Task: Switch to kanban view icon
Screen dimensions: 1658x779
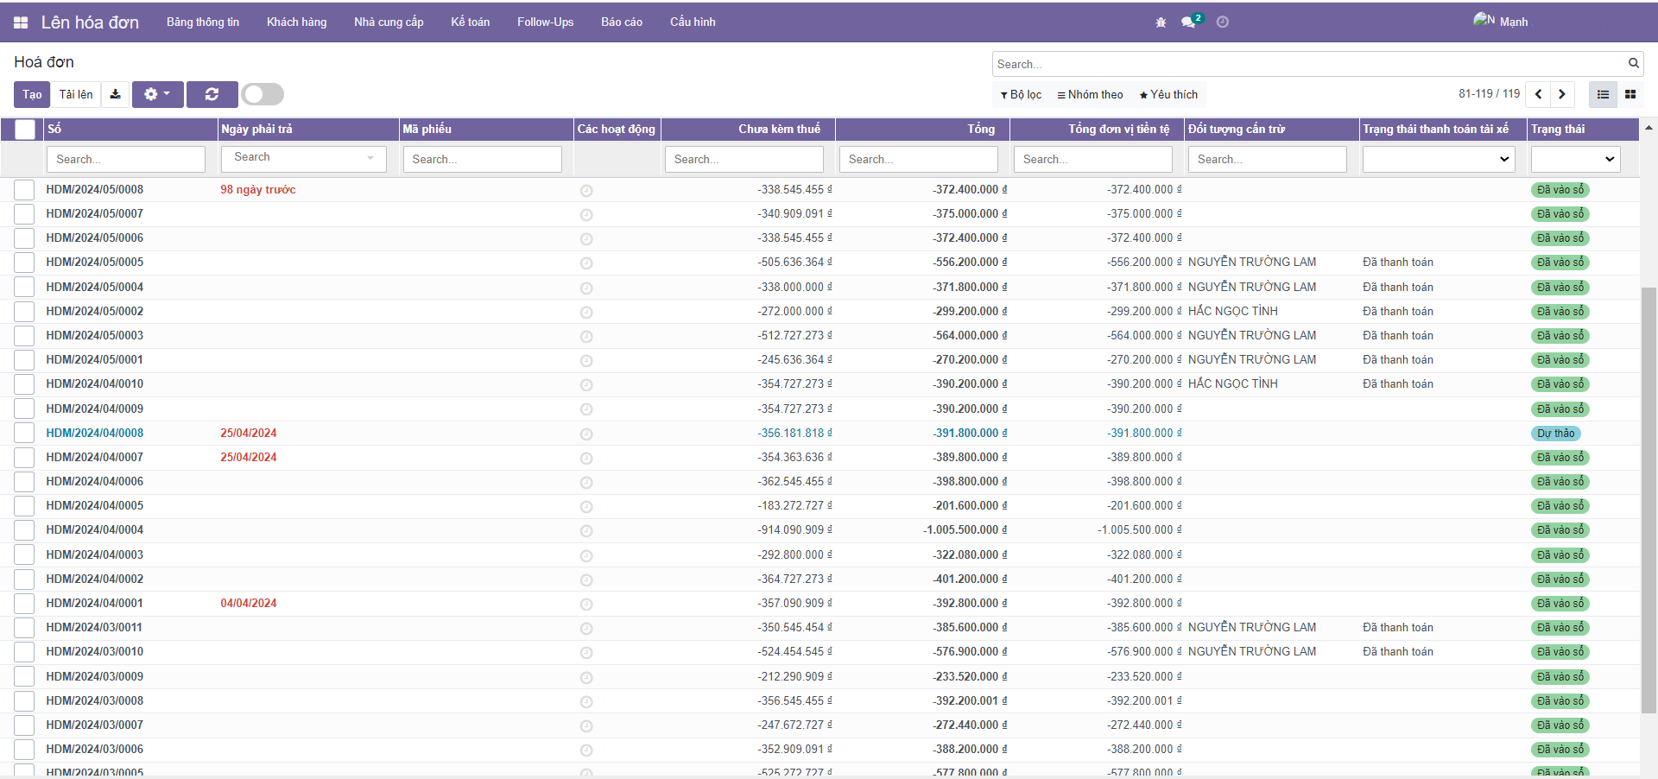Action: click(1630, 94)
